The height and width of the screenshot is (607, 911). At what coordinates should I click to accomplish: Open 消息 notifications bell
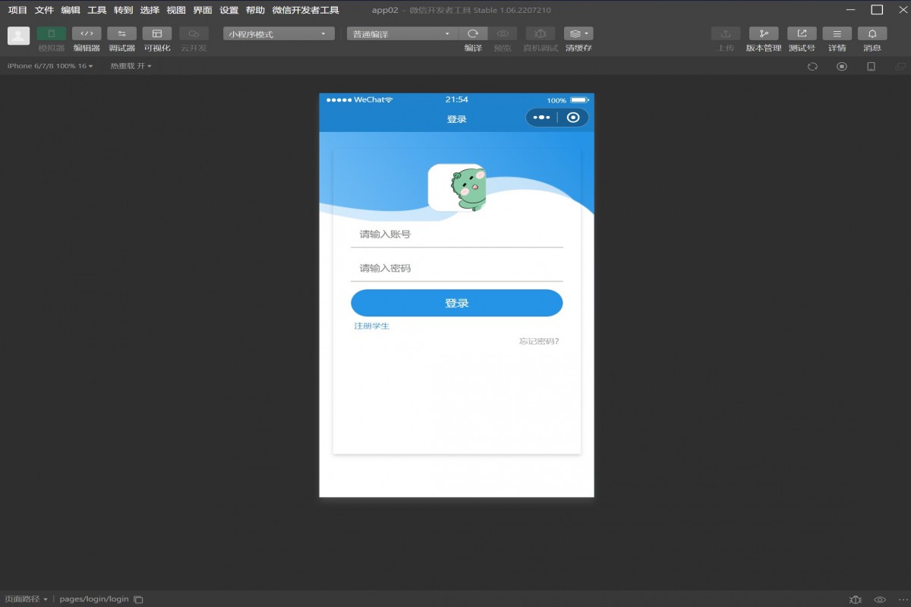(x=872, y=34)
